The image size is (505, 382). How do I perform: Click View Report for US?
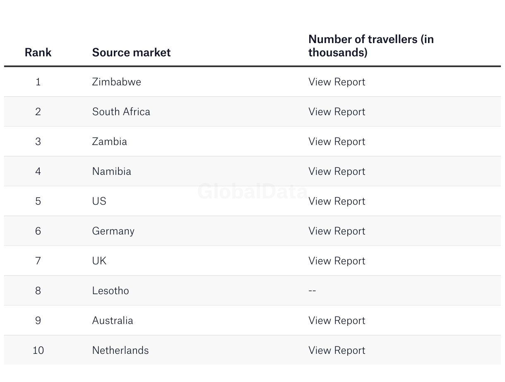click(x=337, y=201)
